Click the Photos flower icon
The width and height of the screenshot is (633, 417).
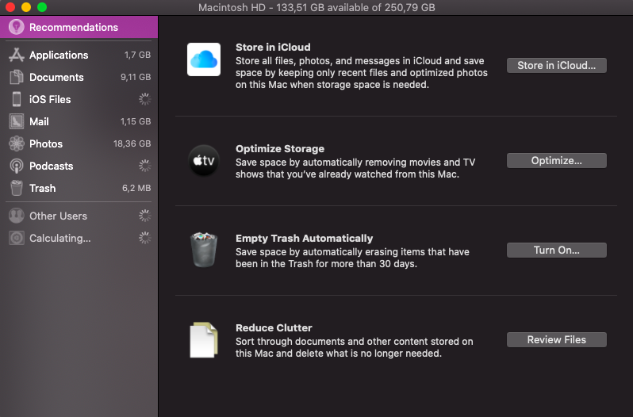(16, 143)
